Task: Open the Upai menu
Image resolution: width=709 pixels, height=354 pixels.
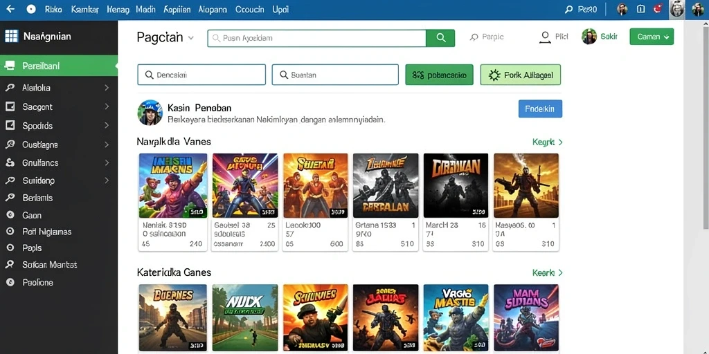Action: tap(280, 10)
